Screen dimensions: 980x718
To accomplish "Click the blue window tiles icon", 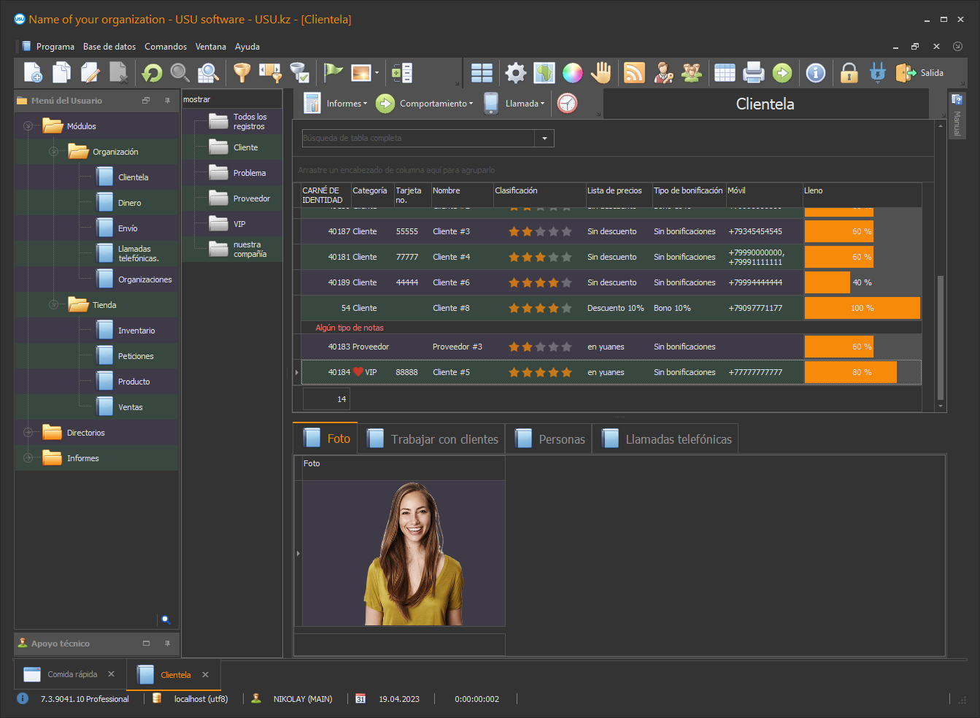I will coord(482,73).
